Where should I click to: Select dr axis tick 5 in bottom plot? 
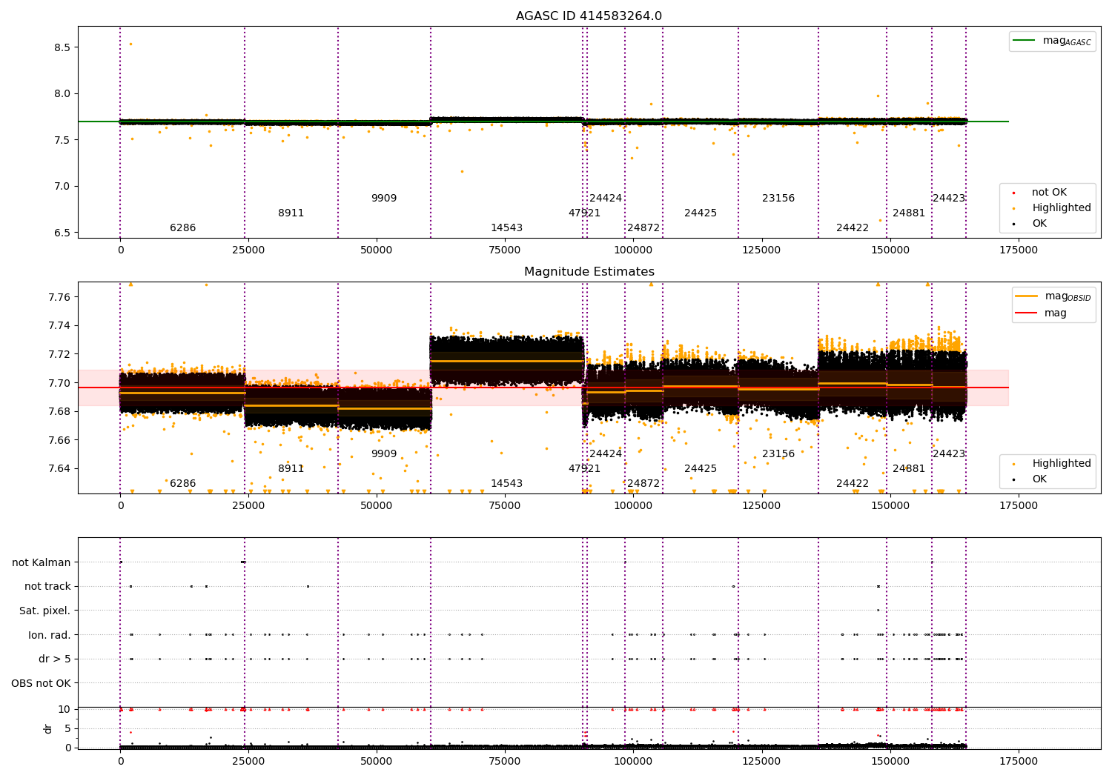point(67,728)
